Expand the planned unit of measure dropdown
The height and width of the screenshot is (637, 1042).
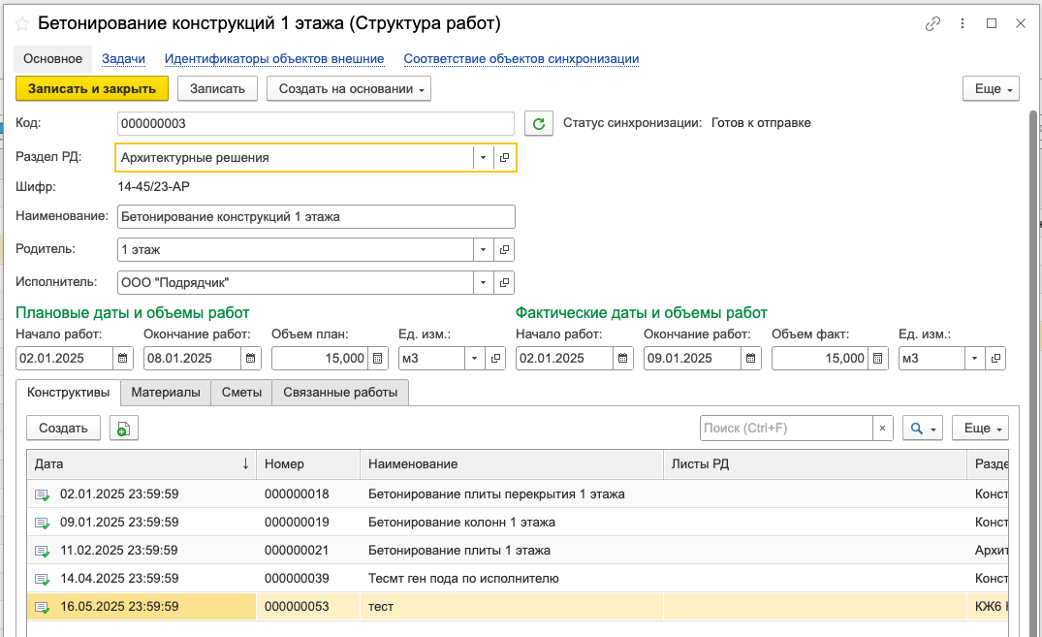pos(475,358)
